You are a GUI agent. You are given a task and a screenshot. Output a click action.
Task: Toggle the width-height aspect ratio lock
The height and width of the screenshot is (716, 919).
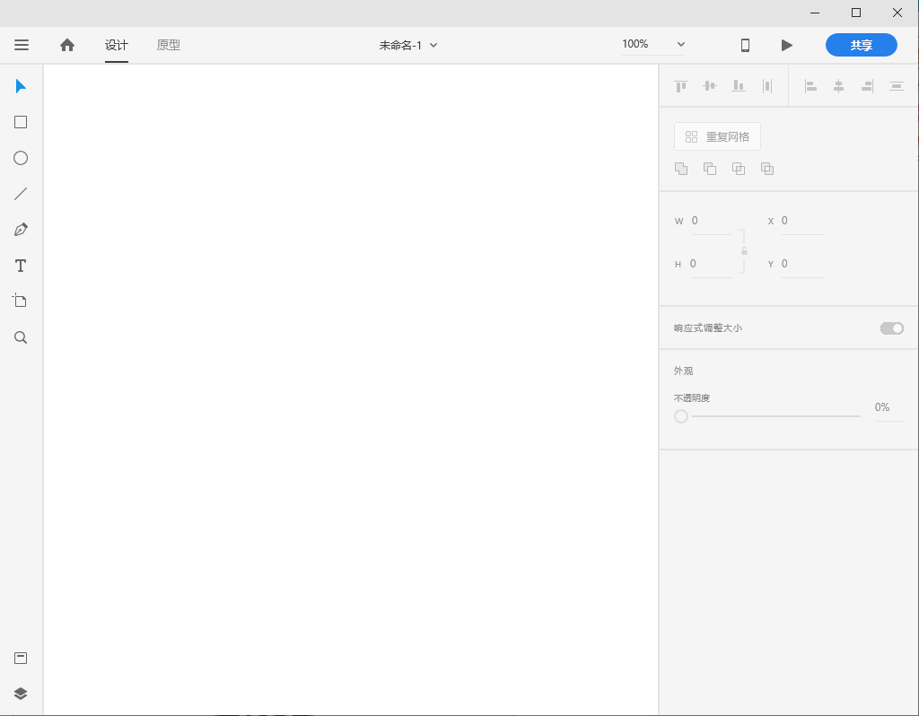(744, 251)
